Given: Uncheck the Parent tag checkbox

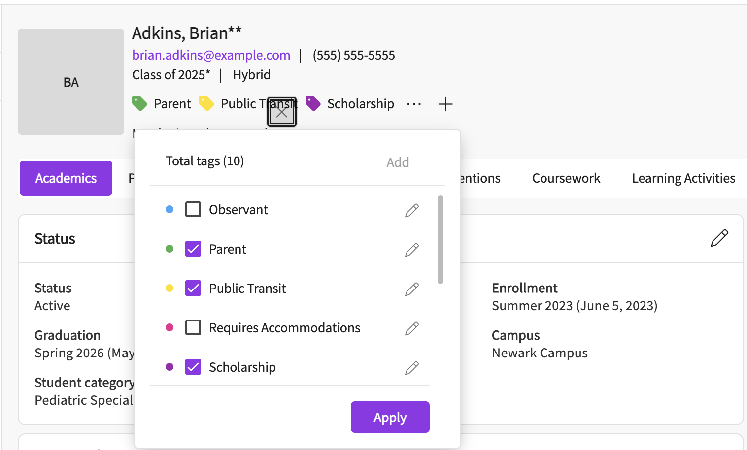Looking at the screenshot, I should tap(193, 249).
